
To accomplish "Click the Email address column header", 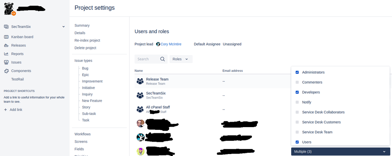I will (233, 71).
